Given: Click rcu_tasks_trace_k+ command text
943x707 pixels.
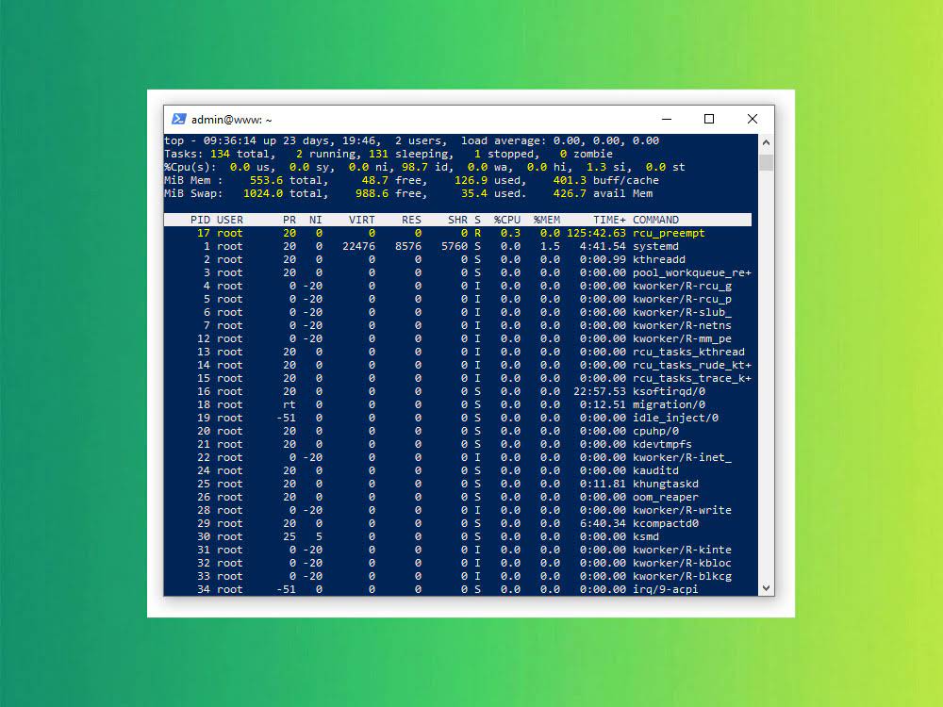Looking at the screenshot, I should pyautogui.click(x=692, y=379).
